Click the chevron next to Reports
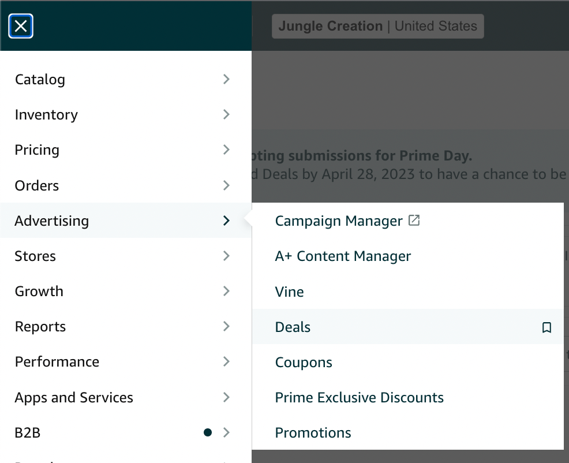 click(226, 326)
